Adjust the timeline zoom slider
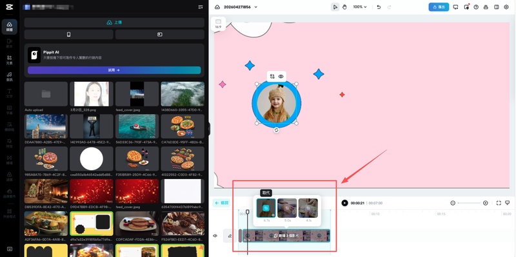Screen dimensions: 516x257 (469, 203)
